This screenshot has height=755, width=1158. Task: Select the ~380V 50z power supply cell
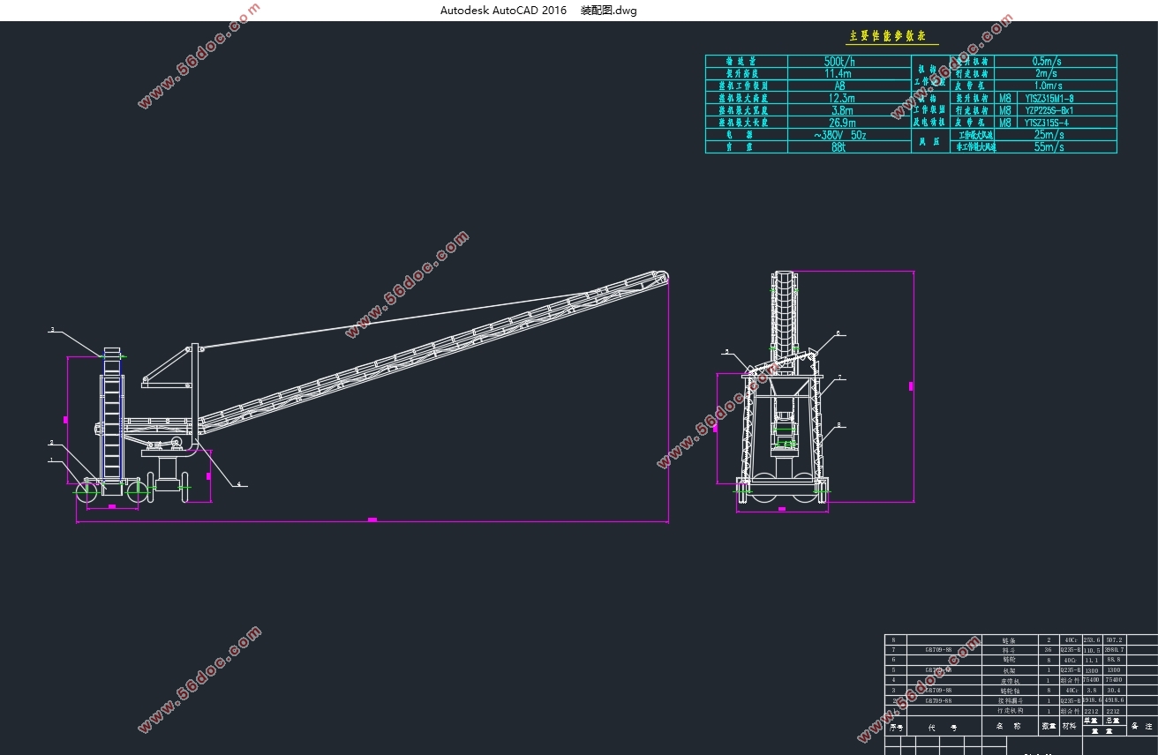(x=840, y=135)
